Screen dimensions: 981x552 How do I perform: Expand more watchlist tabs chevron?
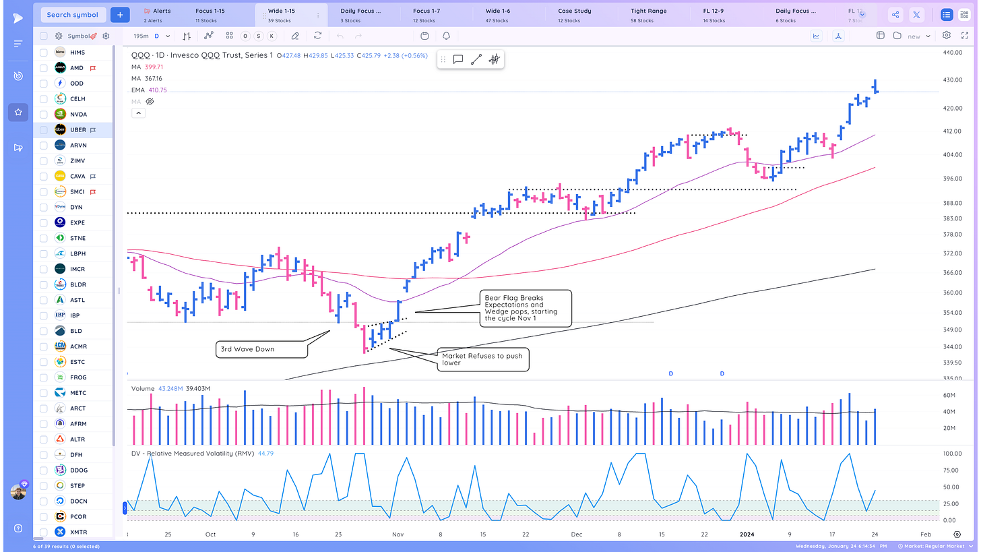862,14
